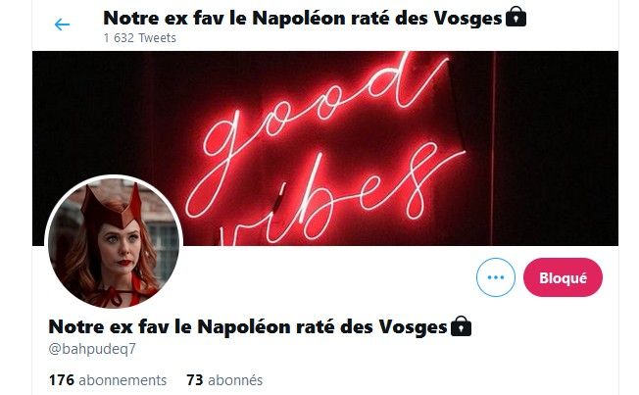
Task: Click the number 176 in following count
Action: (62, 380)
